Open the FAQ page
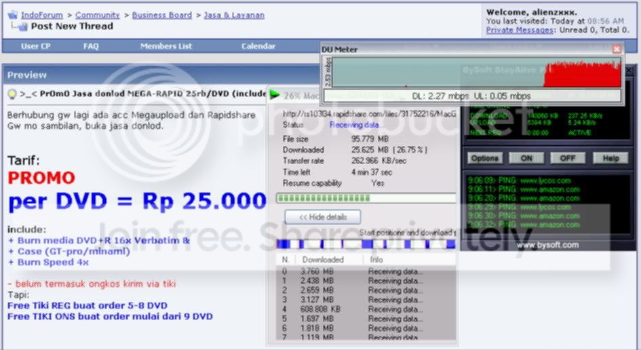 coord(91,46)
